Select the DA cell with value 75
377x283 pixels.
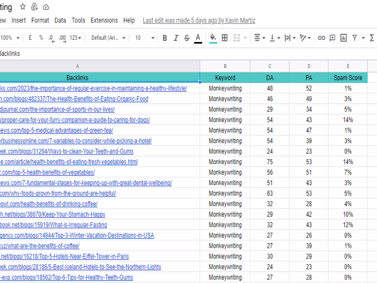(x=270, y=162)
